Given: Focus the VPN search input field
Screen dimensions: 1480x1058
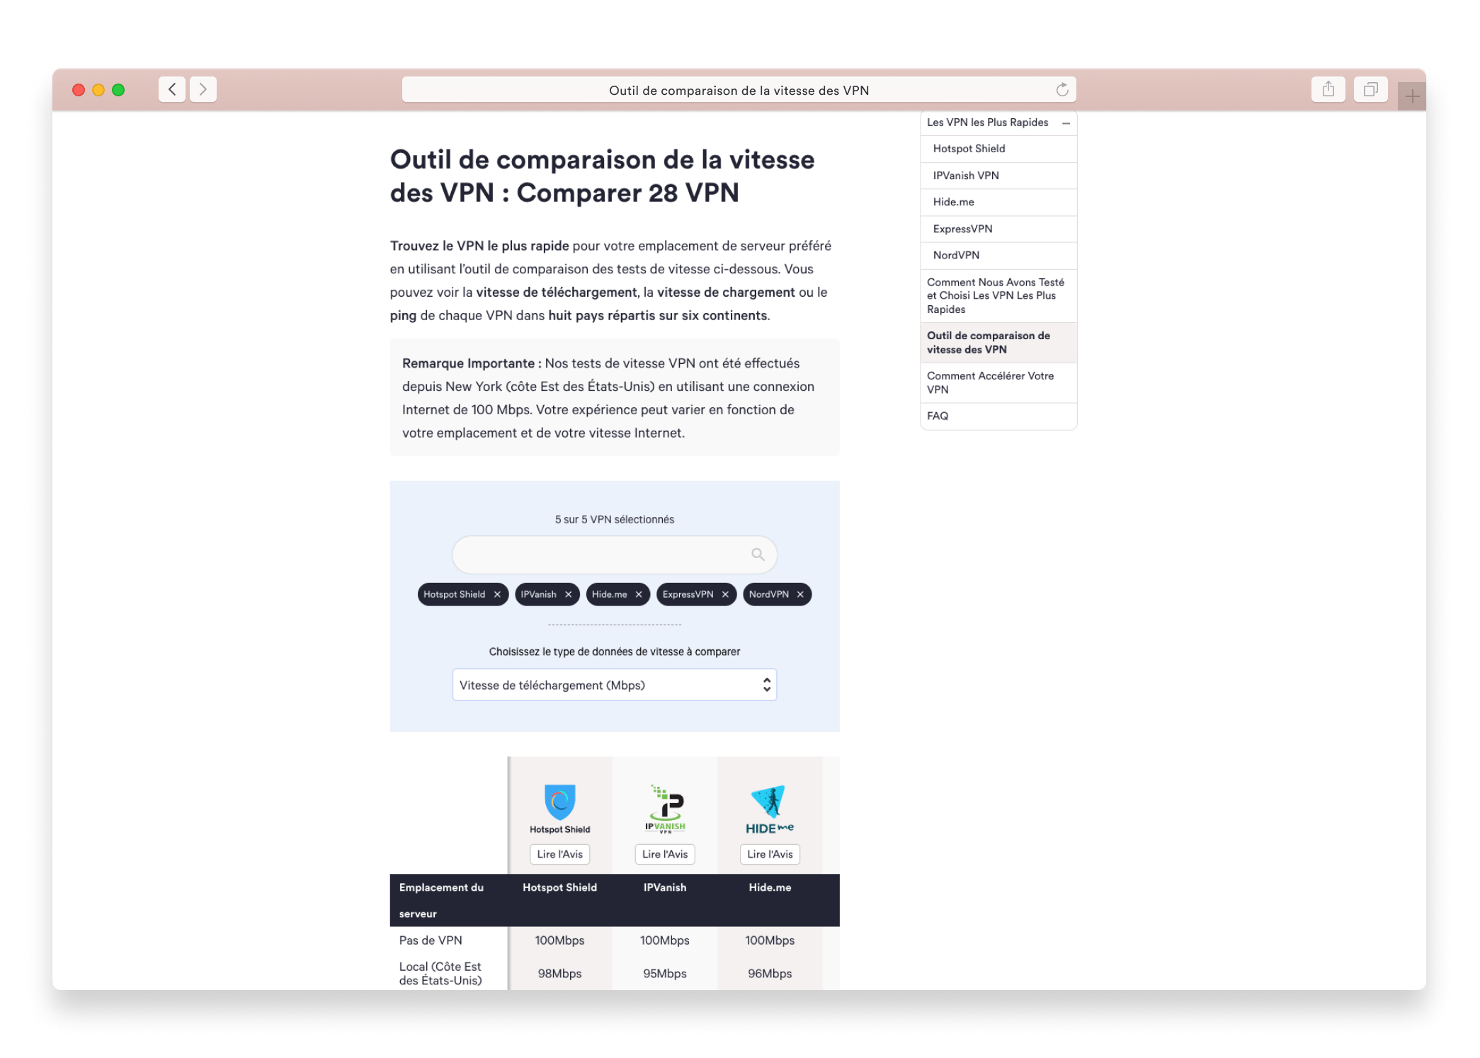Looking at the screenshot, I should click(x=615, y=554).
